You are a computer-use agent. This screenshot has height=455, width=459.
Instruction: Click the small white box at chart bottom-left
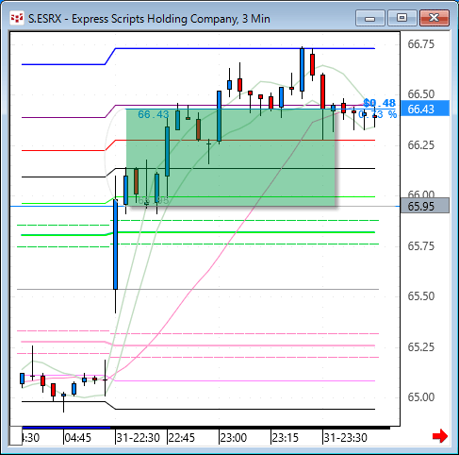(16, 436)
